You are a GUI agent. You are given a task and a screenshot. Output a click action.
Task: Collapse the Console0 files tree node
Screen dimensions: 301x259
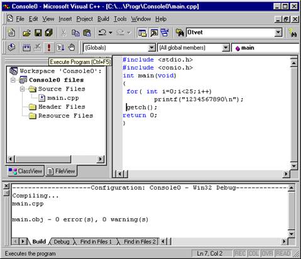(13, 80)
